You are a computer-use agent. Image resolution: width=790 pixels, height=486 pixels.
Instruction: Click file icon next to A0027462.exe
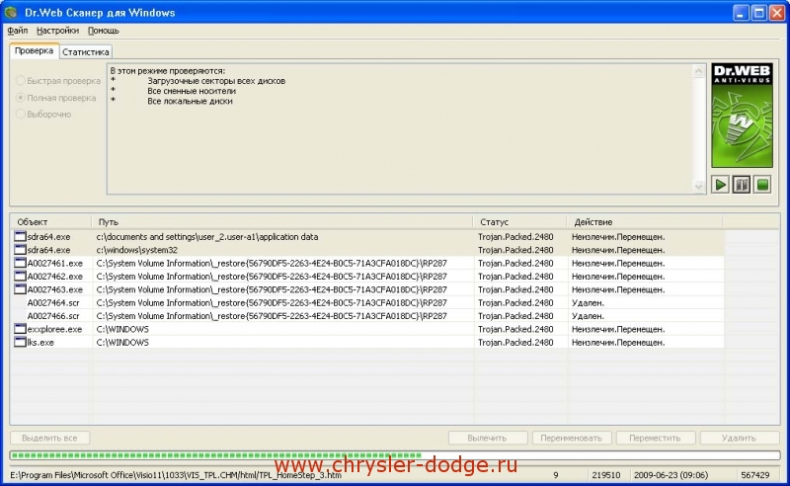[20, 276]
